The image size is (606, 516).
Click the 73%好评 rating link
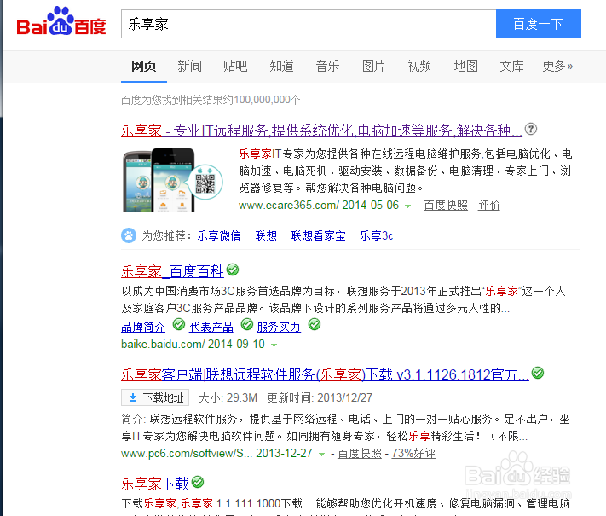pyautogui.click(x=413, y=453)
